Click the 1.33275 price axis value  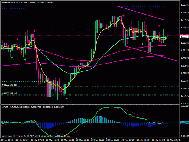[x=185, y=43]
